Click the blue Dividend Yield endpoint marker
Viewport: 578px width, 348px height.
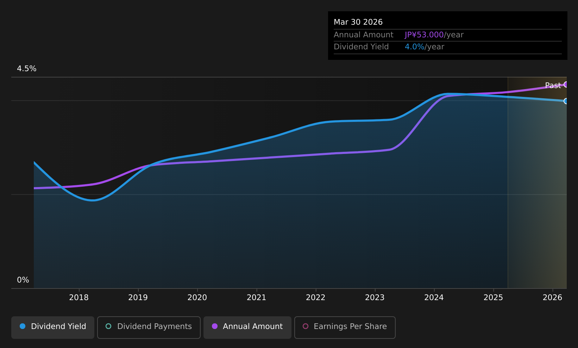[566, 101]
